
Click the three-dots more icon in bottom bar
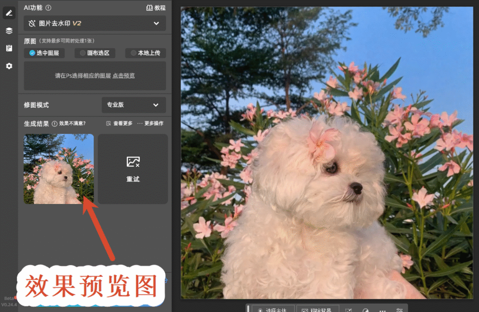pos(383,310)
